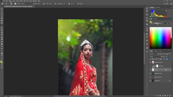This screenshot has width=173, height=97.
Task: Open the Window menu
Action: (35, 1)
